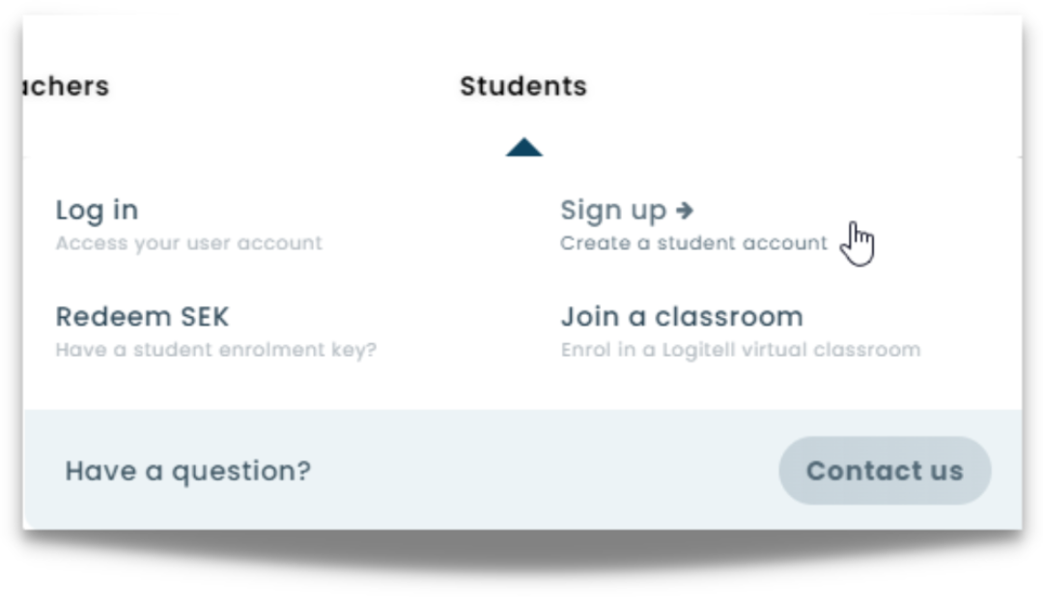
Task: Click the Have a question? text
Action: 187,471
